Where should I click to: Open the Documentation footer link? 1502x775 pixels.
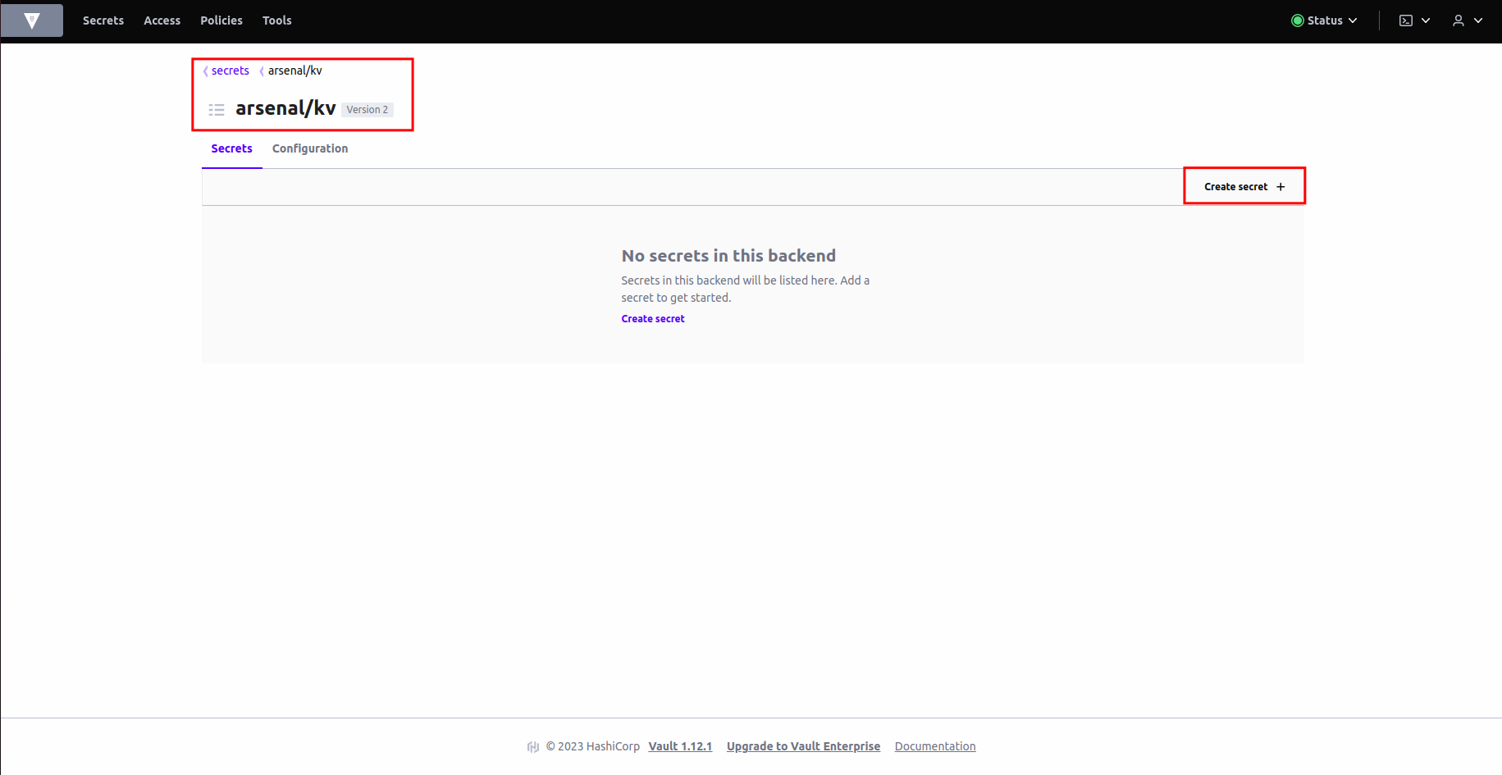(x=934, y=746)
